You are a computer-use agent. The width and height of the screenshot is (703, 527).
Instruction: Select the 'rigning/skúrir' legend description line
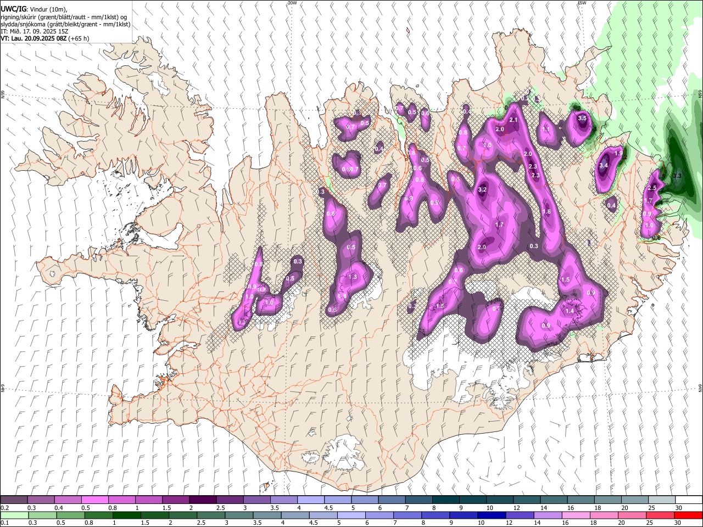pos(64,17)
